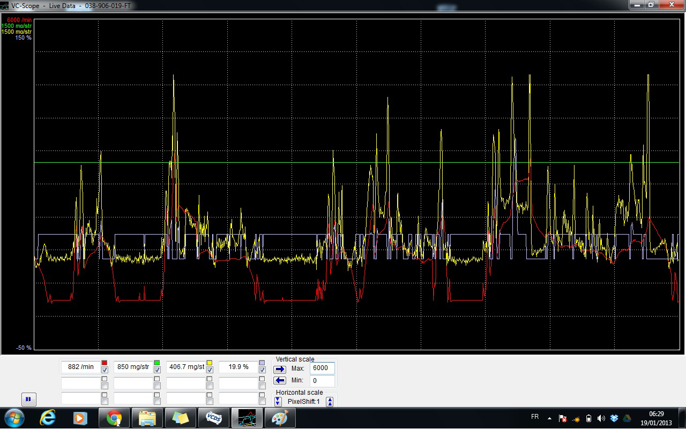Toggle the 19.9 % trace checkbox
This screenshot has height=429, width=686.
(262, 370)
